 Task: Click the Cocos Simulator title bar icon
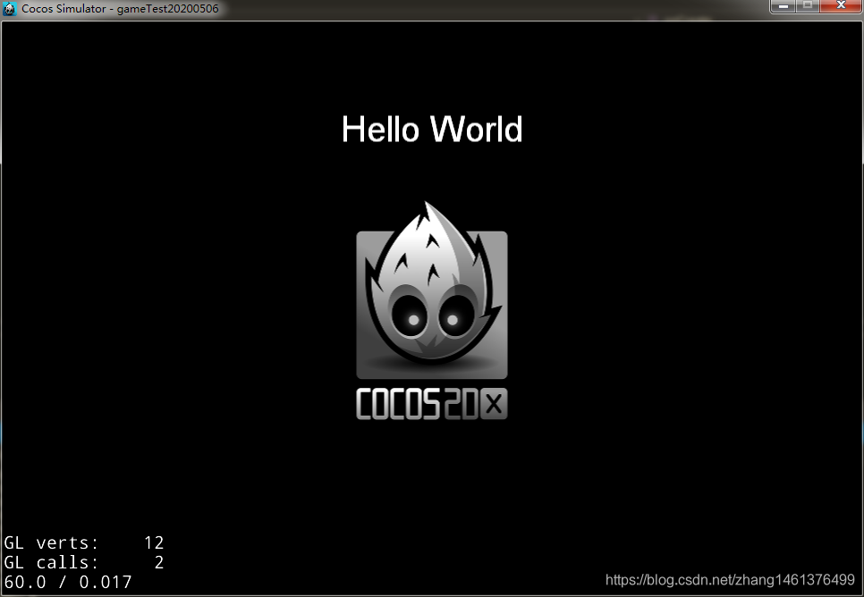click(9, 9)
